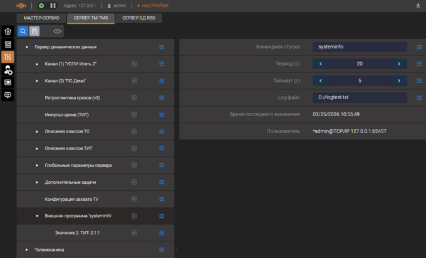Image resolution: width=426 pixels, height=258 pixels.
Task: Click the pause button in header
Action: 53,6
